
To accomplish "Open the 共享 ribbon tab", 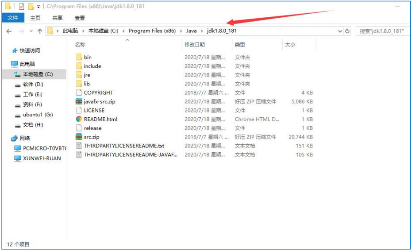I will pyautogui.click(x=57, y=18).
